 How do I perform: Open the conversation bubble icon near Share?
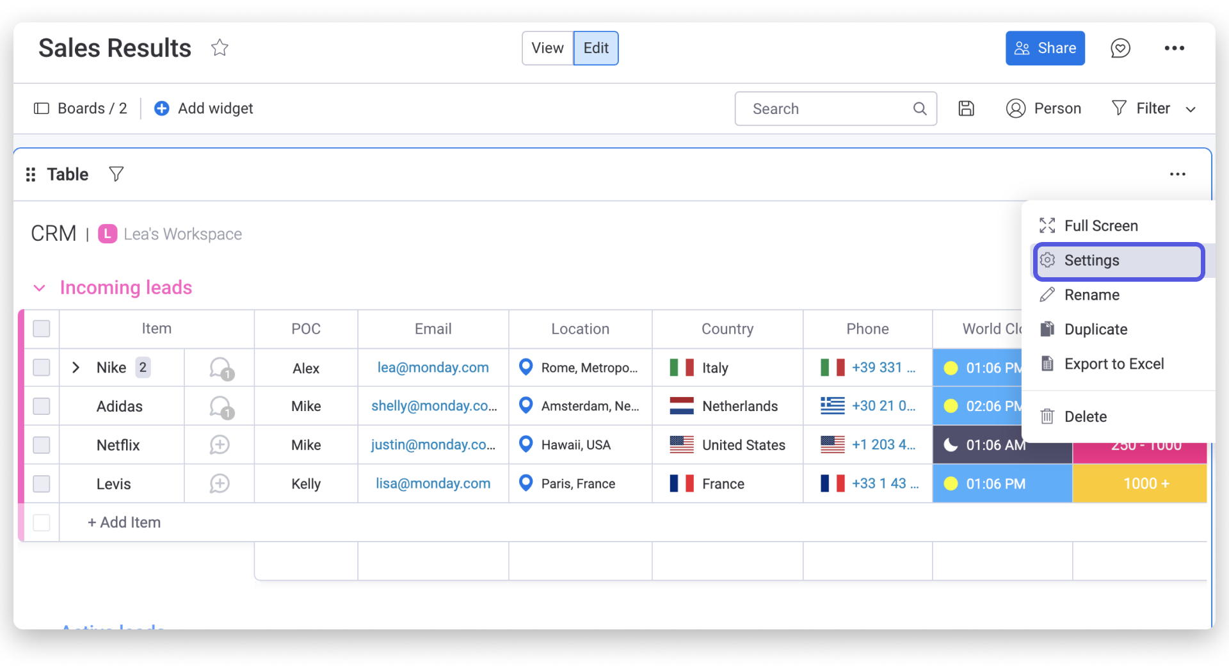1120,48
